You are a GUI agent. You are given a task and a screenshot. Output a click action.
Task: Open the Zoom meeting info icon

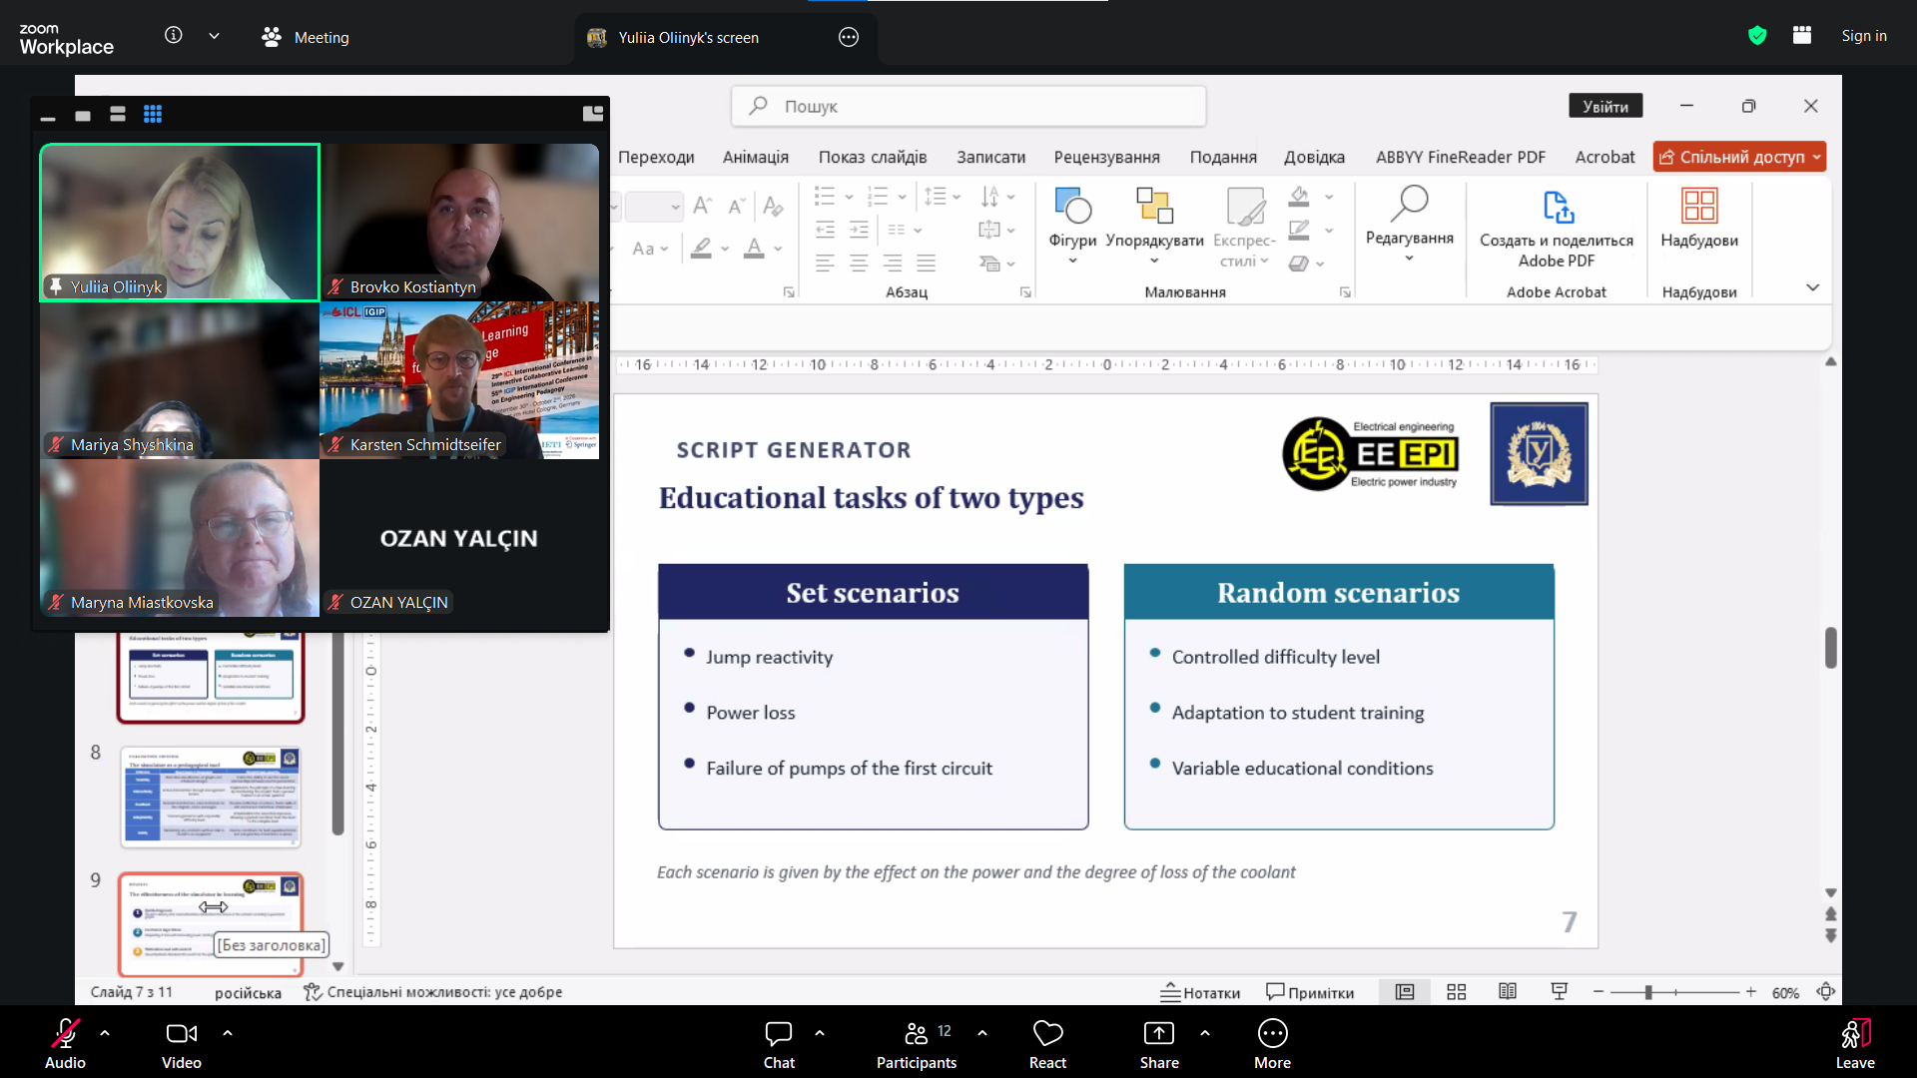click(x=174, y=35)
